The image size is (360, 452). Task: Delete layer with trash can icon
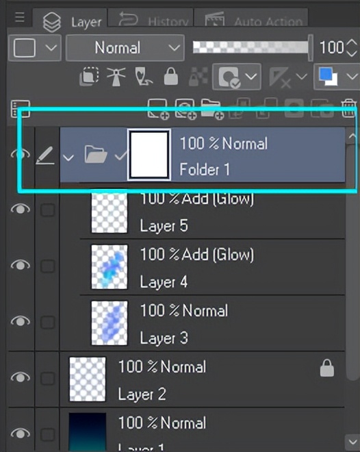(x=348, y=108)
